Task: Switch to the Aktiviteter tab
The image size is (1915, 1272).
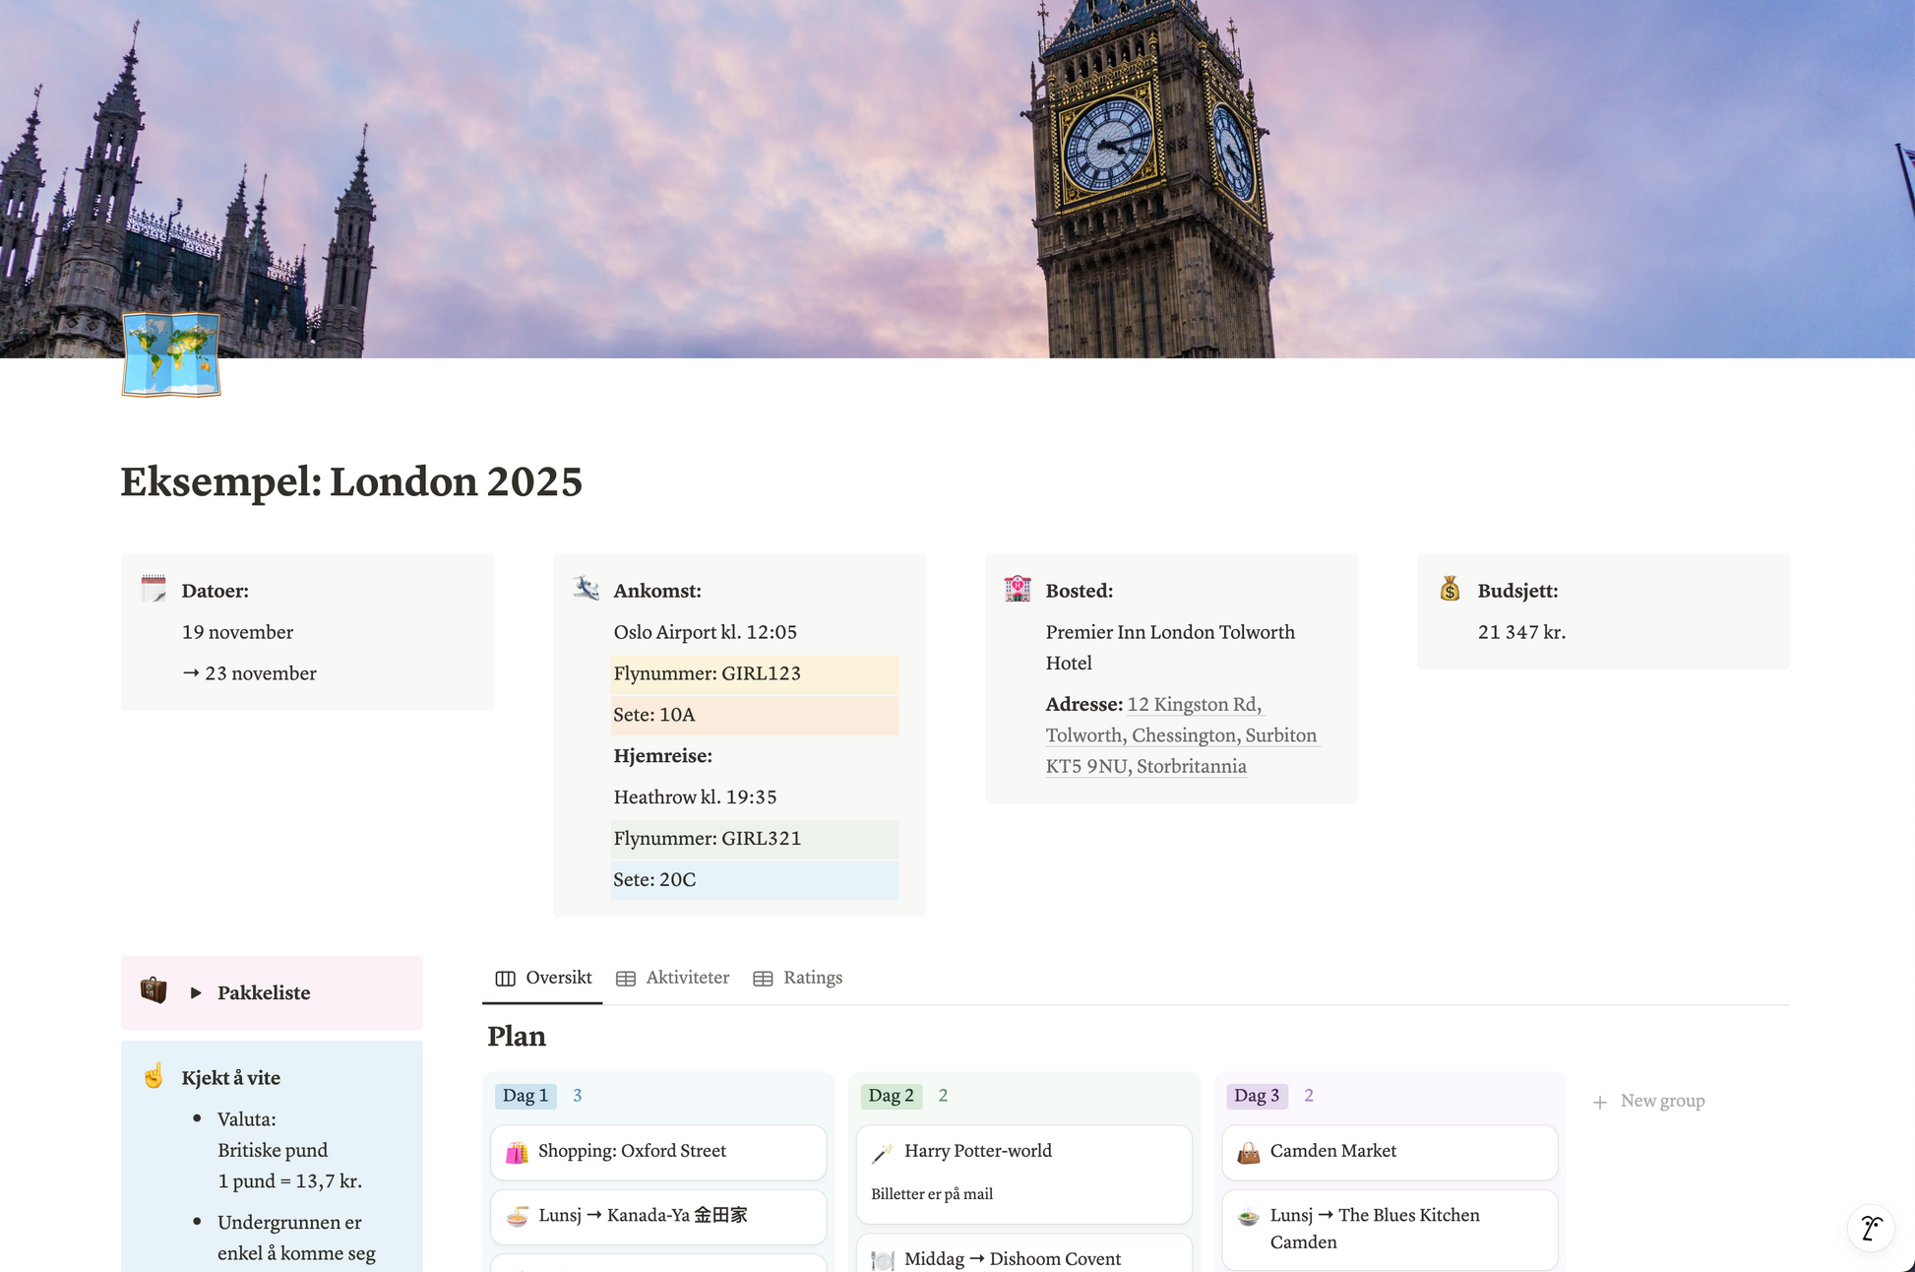Action: point(687,978)
